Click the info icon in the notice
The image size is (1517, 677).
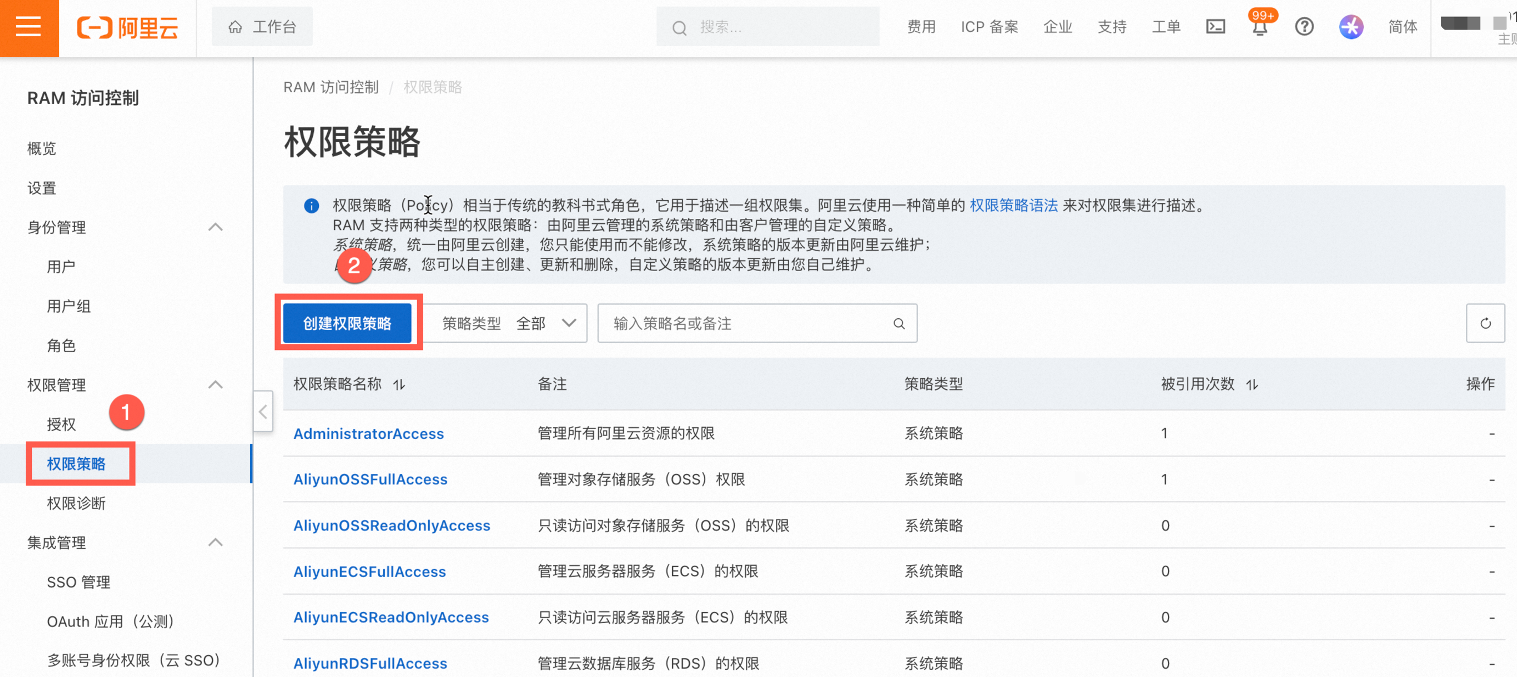(x=312, y=205)
